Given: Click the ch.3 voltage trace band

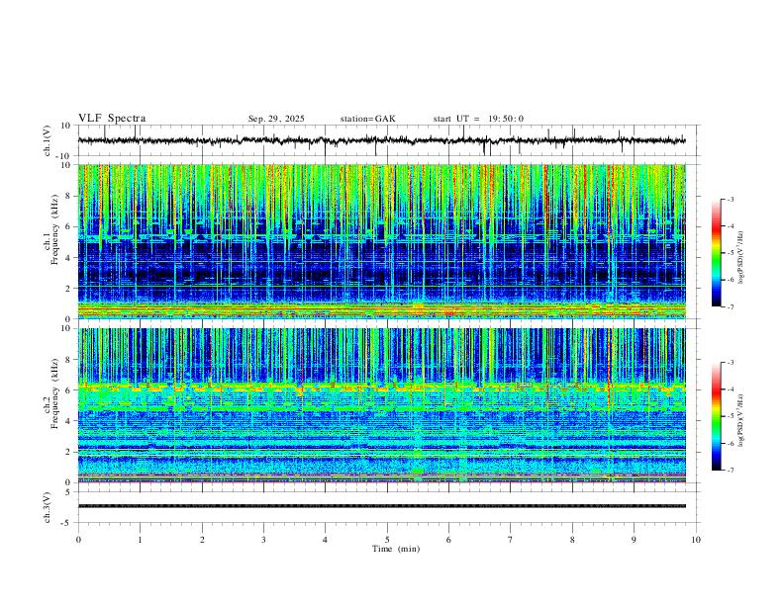Looking at the screenshot, I should tap(381, 506).
